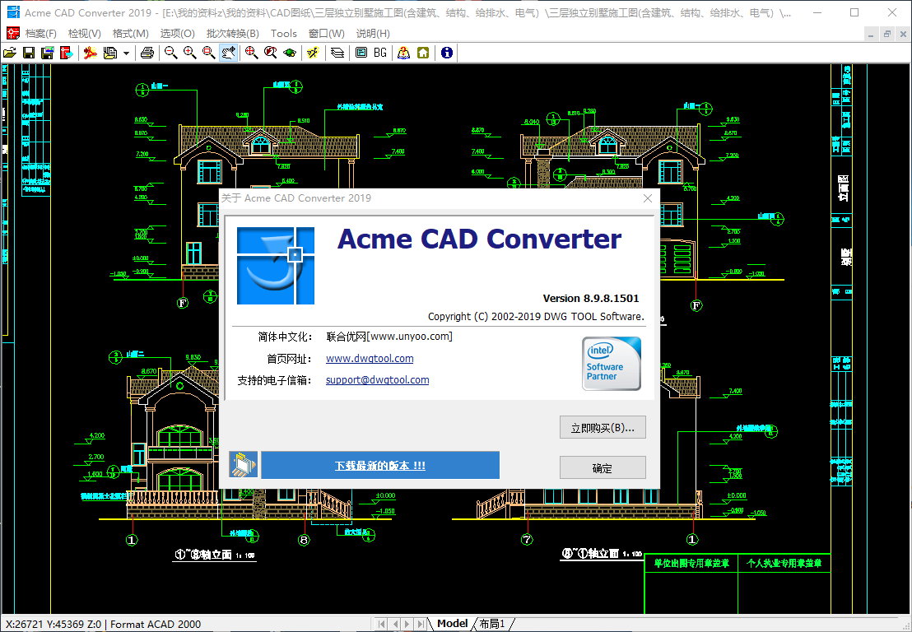The width and height of the screenshot is (912, 632).
Task: Click the last-tab navigation arrow
Action: (x=421, y=624)
